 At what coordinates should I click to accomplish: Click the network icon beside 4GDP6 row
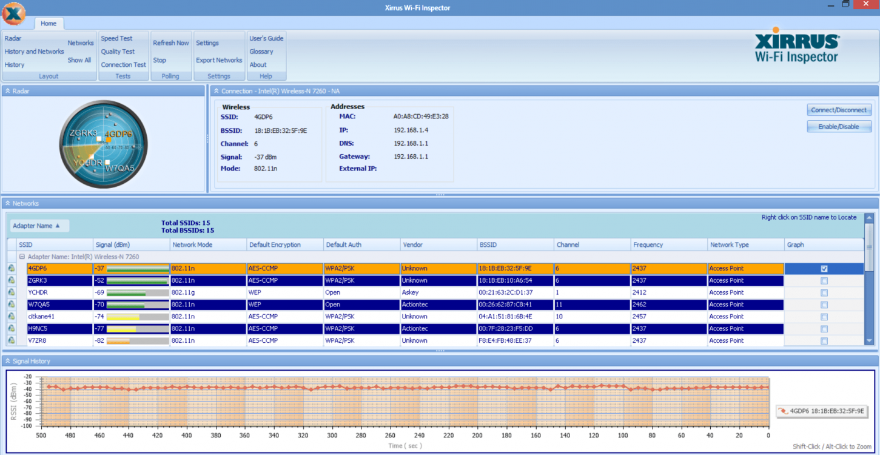[x=12, y=268]
